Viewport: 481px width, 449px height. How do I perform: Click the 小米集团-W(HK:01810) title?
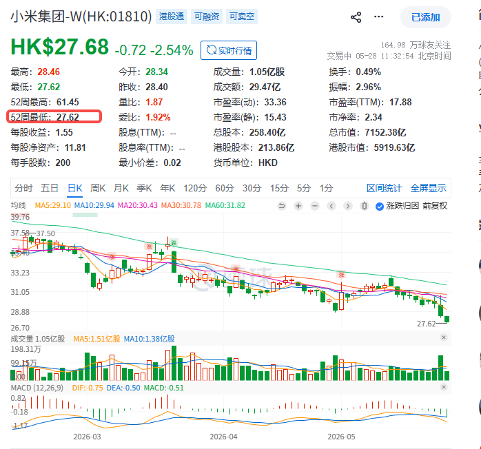(81, 17)
